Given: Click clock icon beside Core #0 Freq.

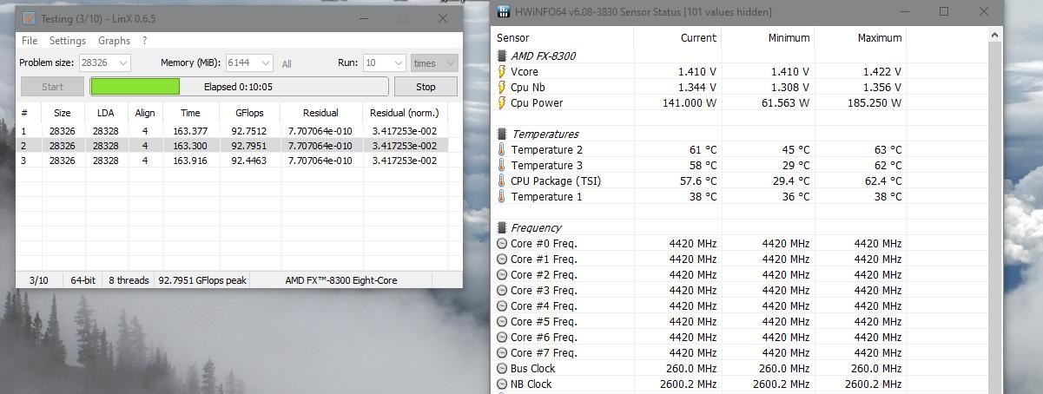Looking at the screenshot, I should (501, 243).
